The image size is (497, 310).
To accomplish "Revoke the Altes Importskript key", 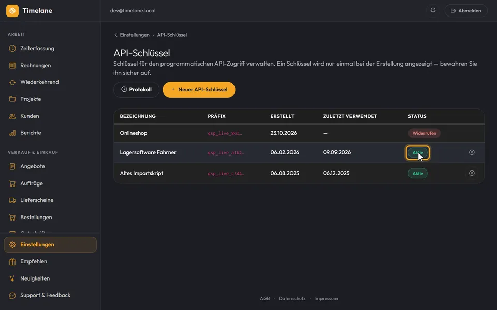I will tap(472, 174).
